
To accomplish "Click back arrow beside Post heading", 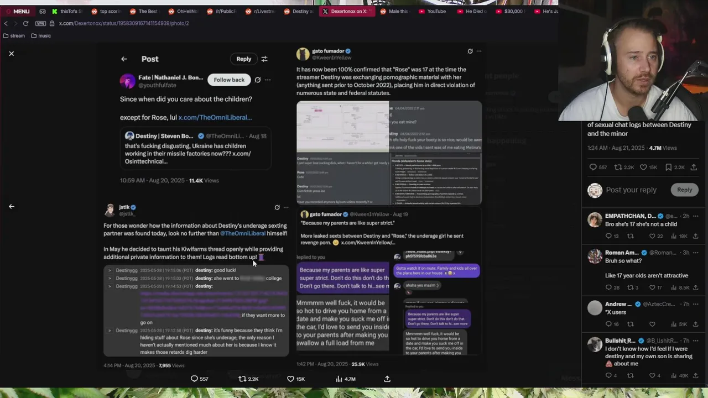I will click(124, 59).
